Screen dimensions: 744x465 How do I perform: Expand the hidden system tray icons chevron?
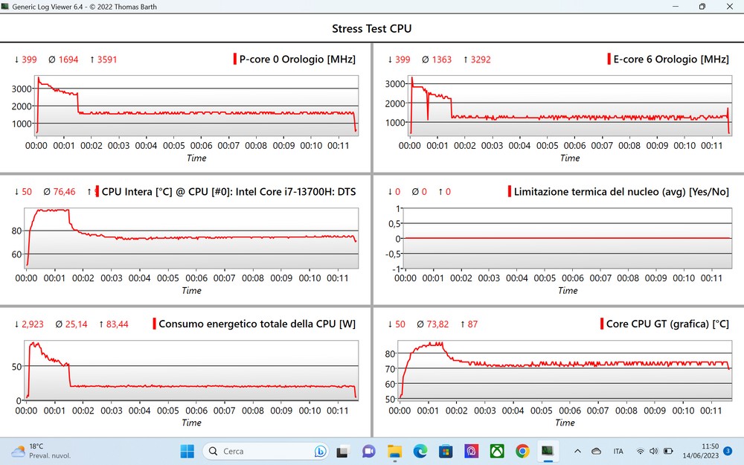pyautogui.click(x=577, y=451)
